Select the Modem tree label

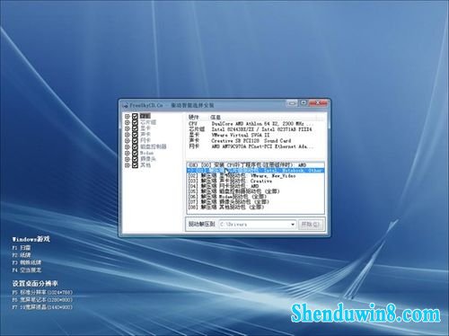click(147, 153)
